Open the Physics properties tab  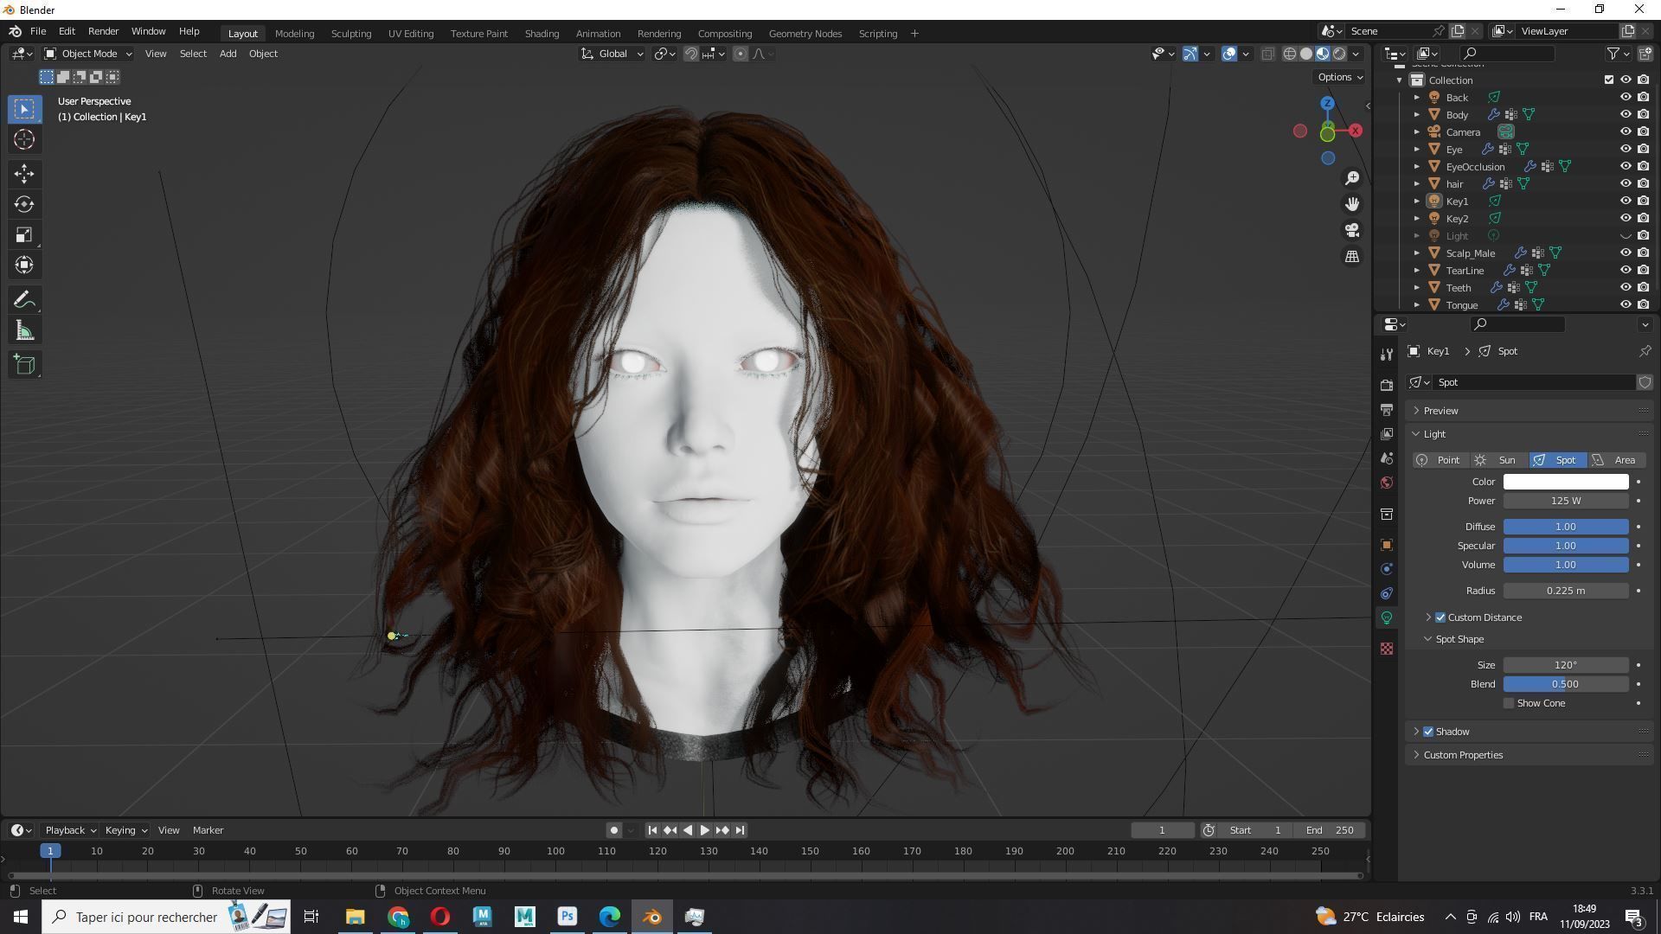pos(1387,569)
